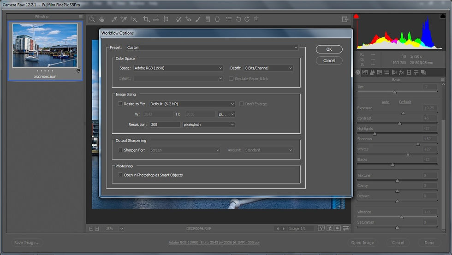
Task: Open the Depth dropdown showing 8 Bits/Channel
Action: (268, 68)
